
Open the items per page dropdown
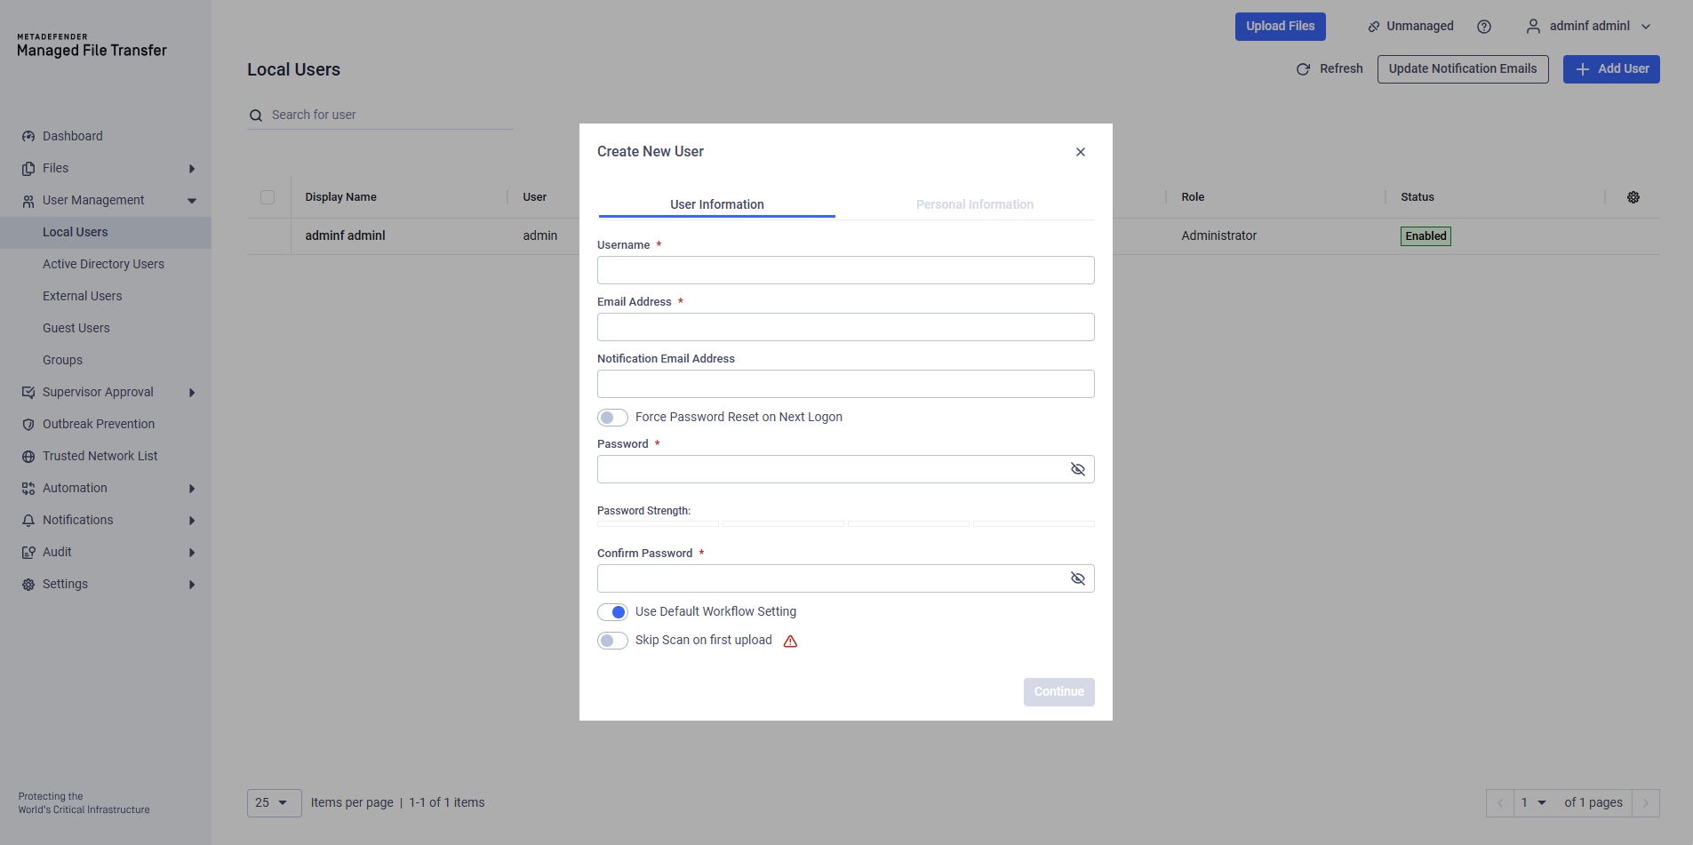pos(274,803)
